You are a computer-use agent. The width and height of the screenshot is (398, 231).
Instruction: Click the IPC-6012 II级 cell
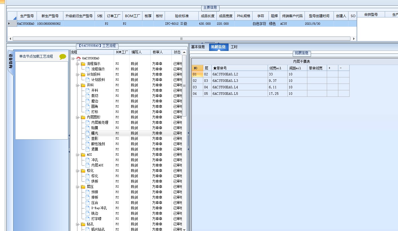(182, 24)
